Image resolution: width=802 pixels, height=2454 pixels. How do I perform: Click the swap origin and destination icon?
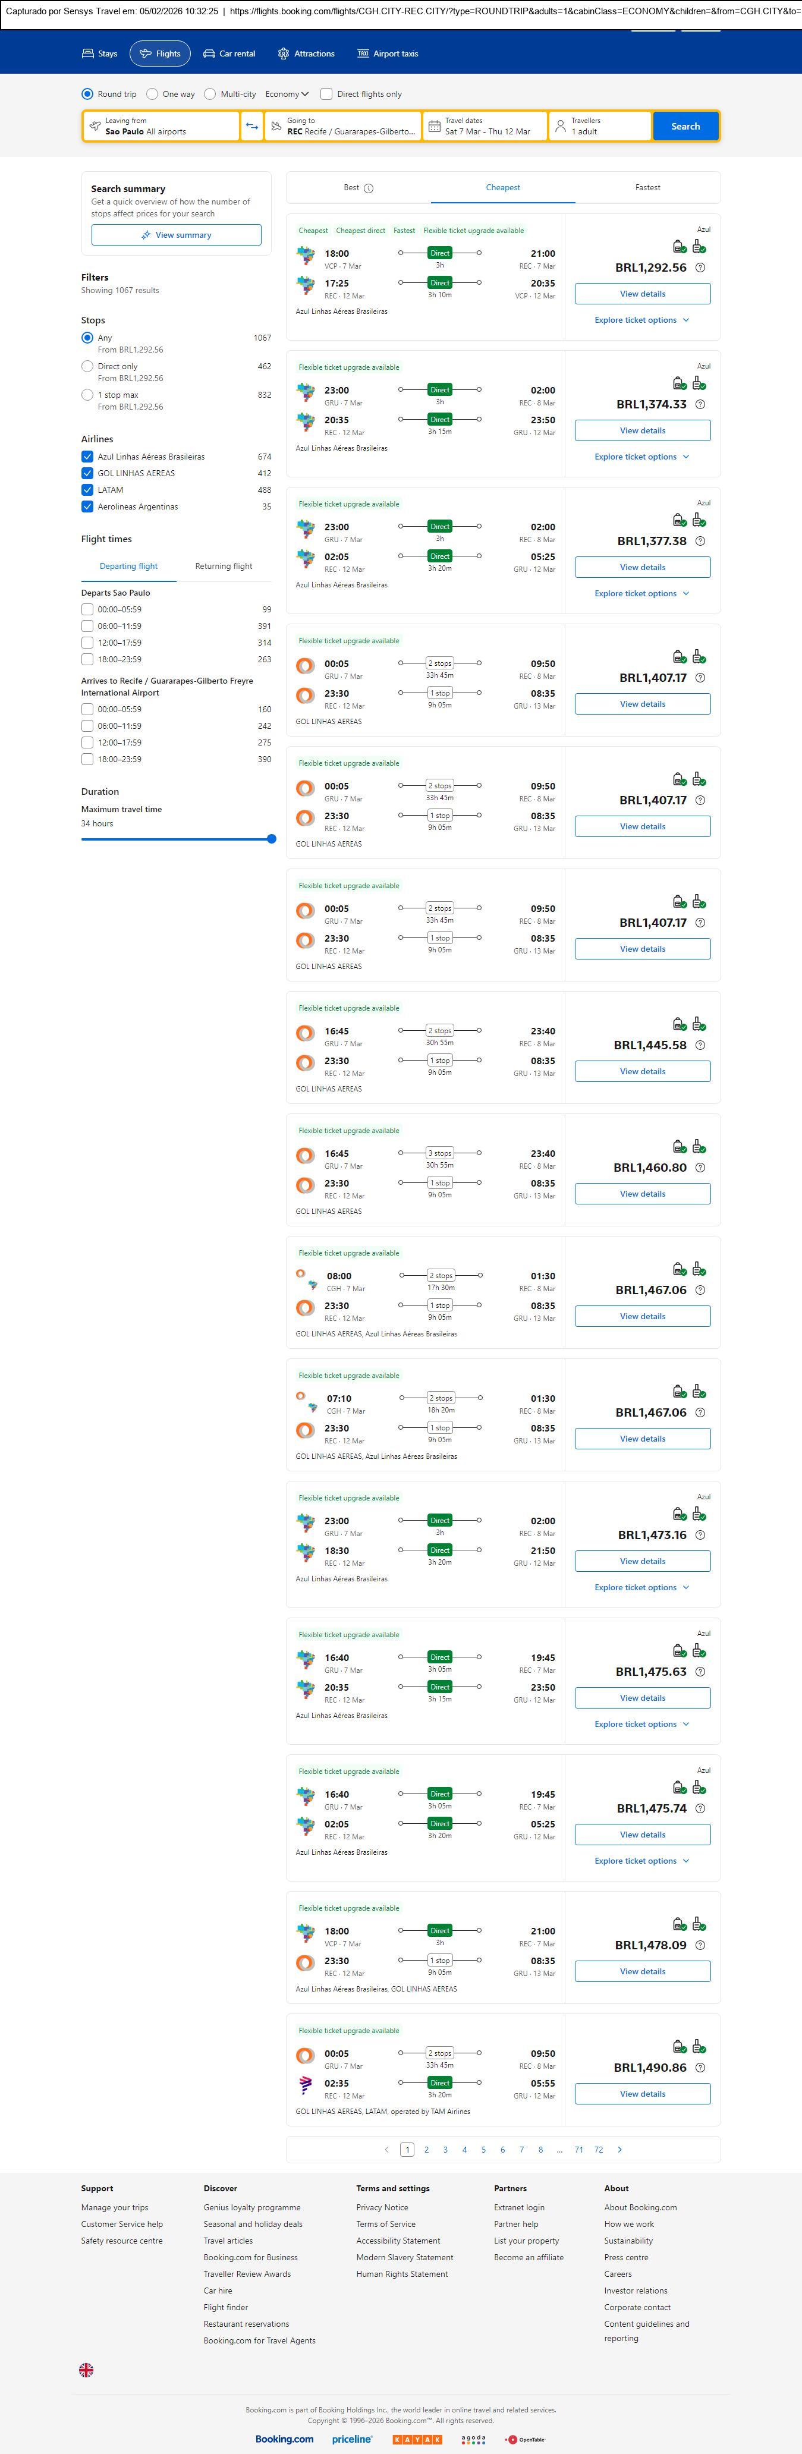251,126
